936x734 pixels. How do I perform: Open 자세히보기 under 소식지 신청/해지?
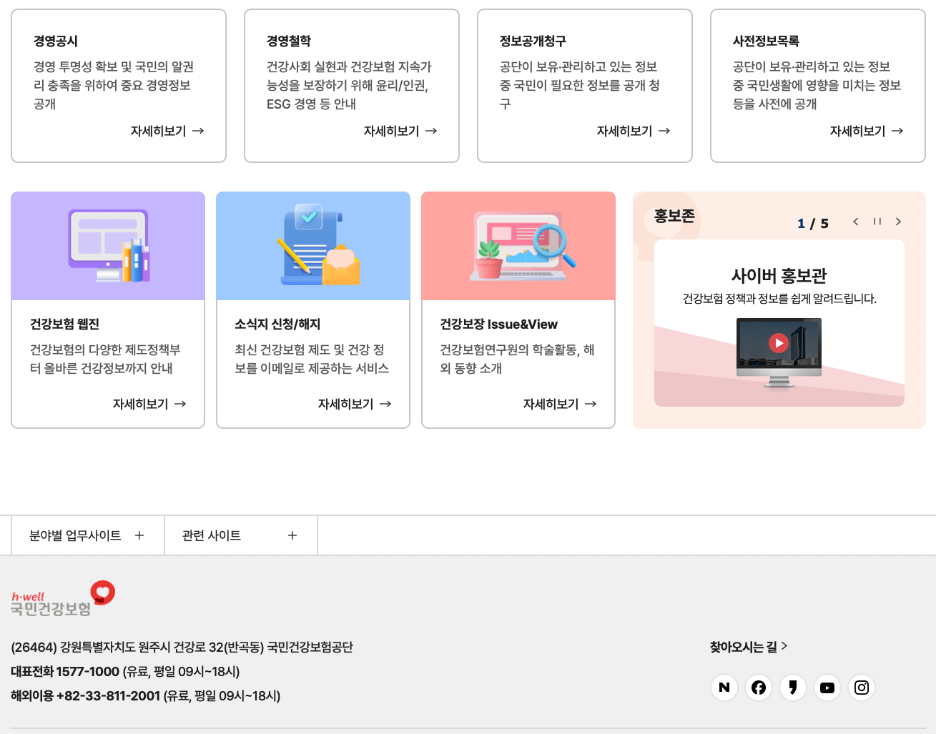tap(355, 403)
